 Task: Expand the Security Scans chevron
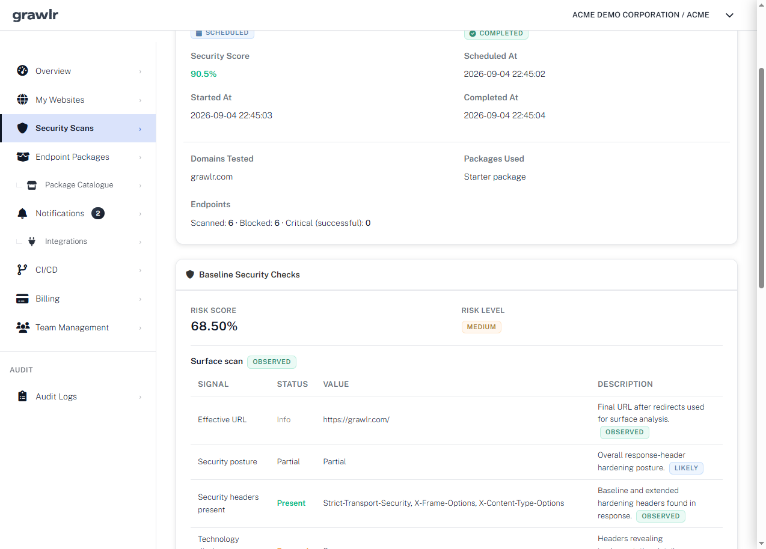pyautogui.click(x=140, y=129)
